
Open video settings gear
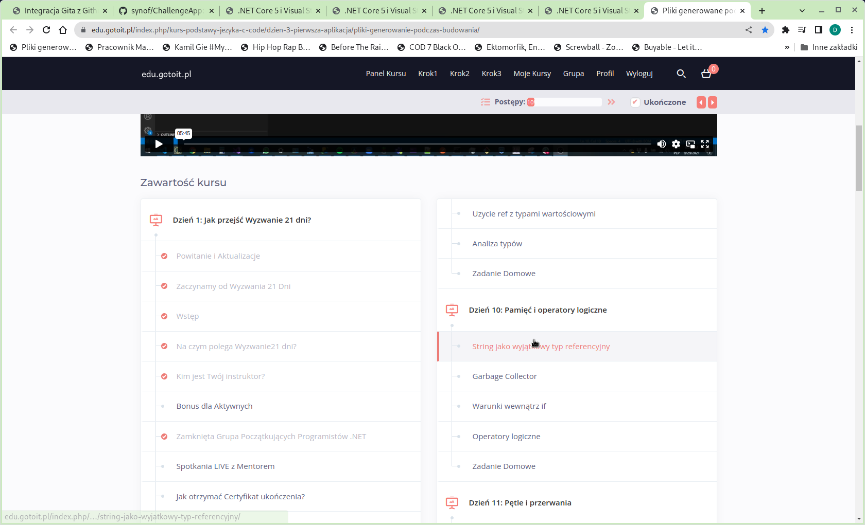click(676, 144)
